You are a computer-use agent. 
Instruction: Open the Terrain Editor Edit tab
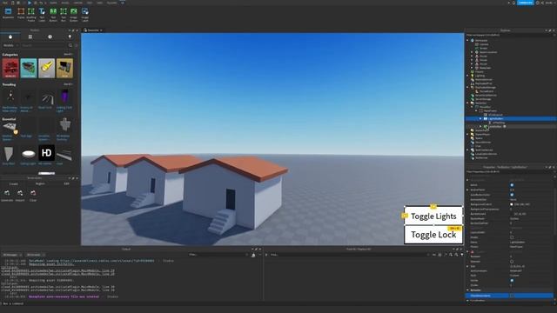[66, 183]
